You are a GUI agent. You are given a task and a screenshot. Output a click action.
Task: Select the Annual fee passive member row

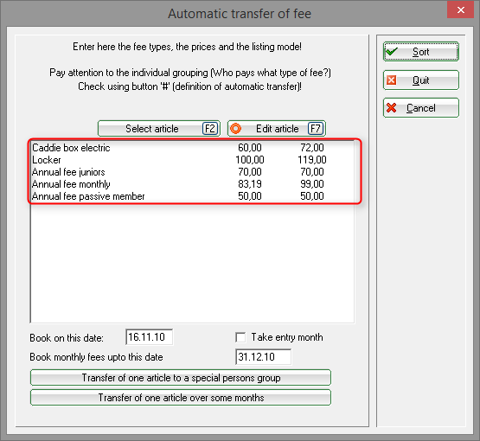tap(192, 196)
